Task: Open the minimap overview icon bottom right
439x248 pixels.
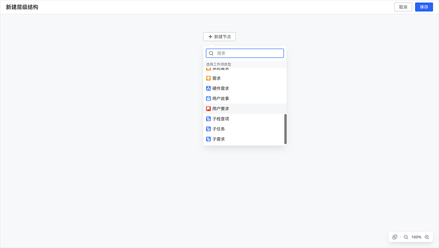Action: (x=395, y=237)
